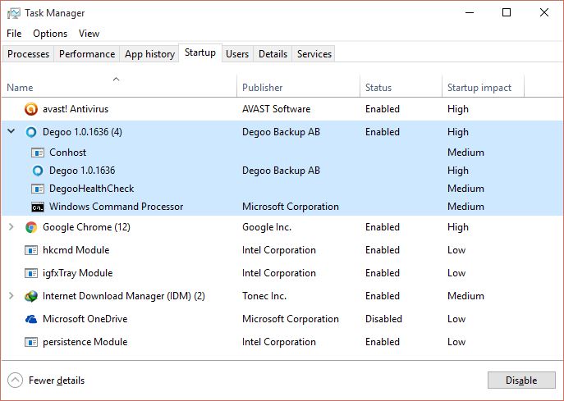Click the Medium impact of Internet Download Manager
Screen dimensions: 564x401
[x=465, y=296]
